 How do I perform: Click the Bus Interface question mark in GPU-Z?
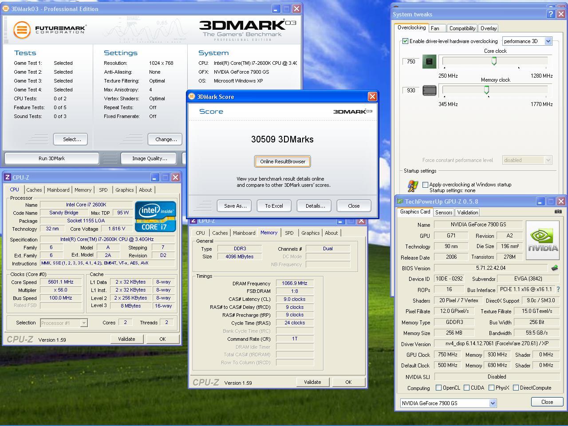pos(558,289)
